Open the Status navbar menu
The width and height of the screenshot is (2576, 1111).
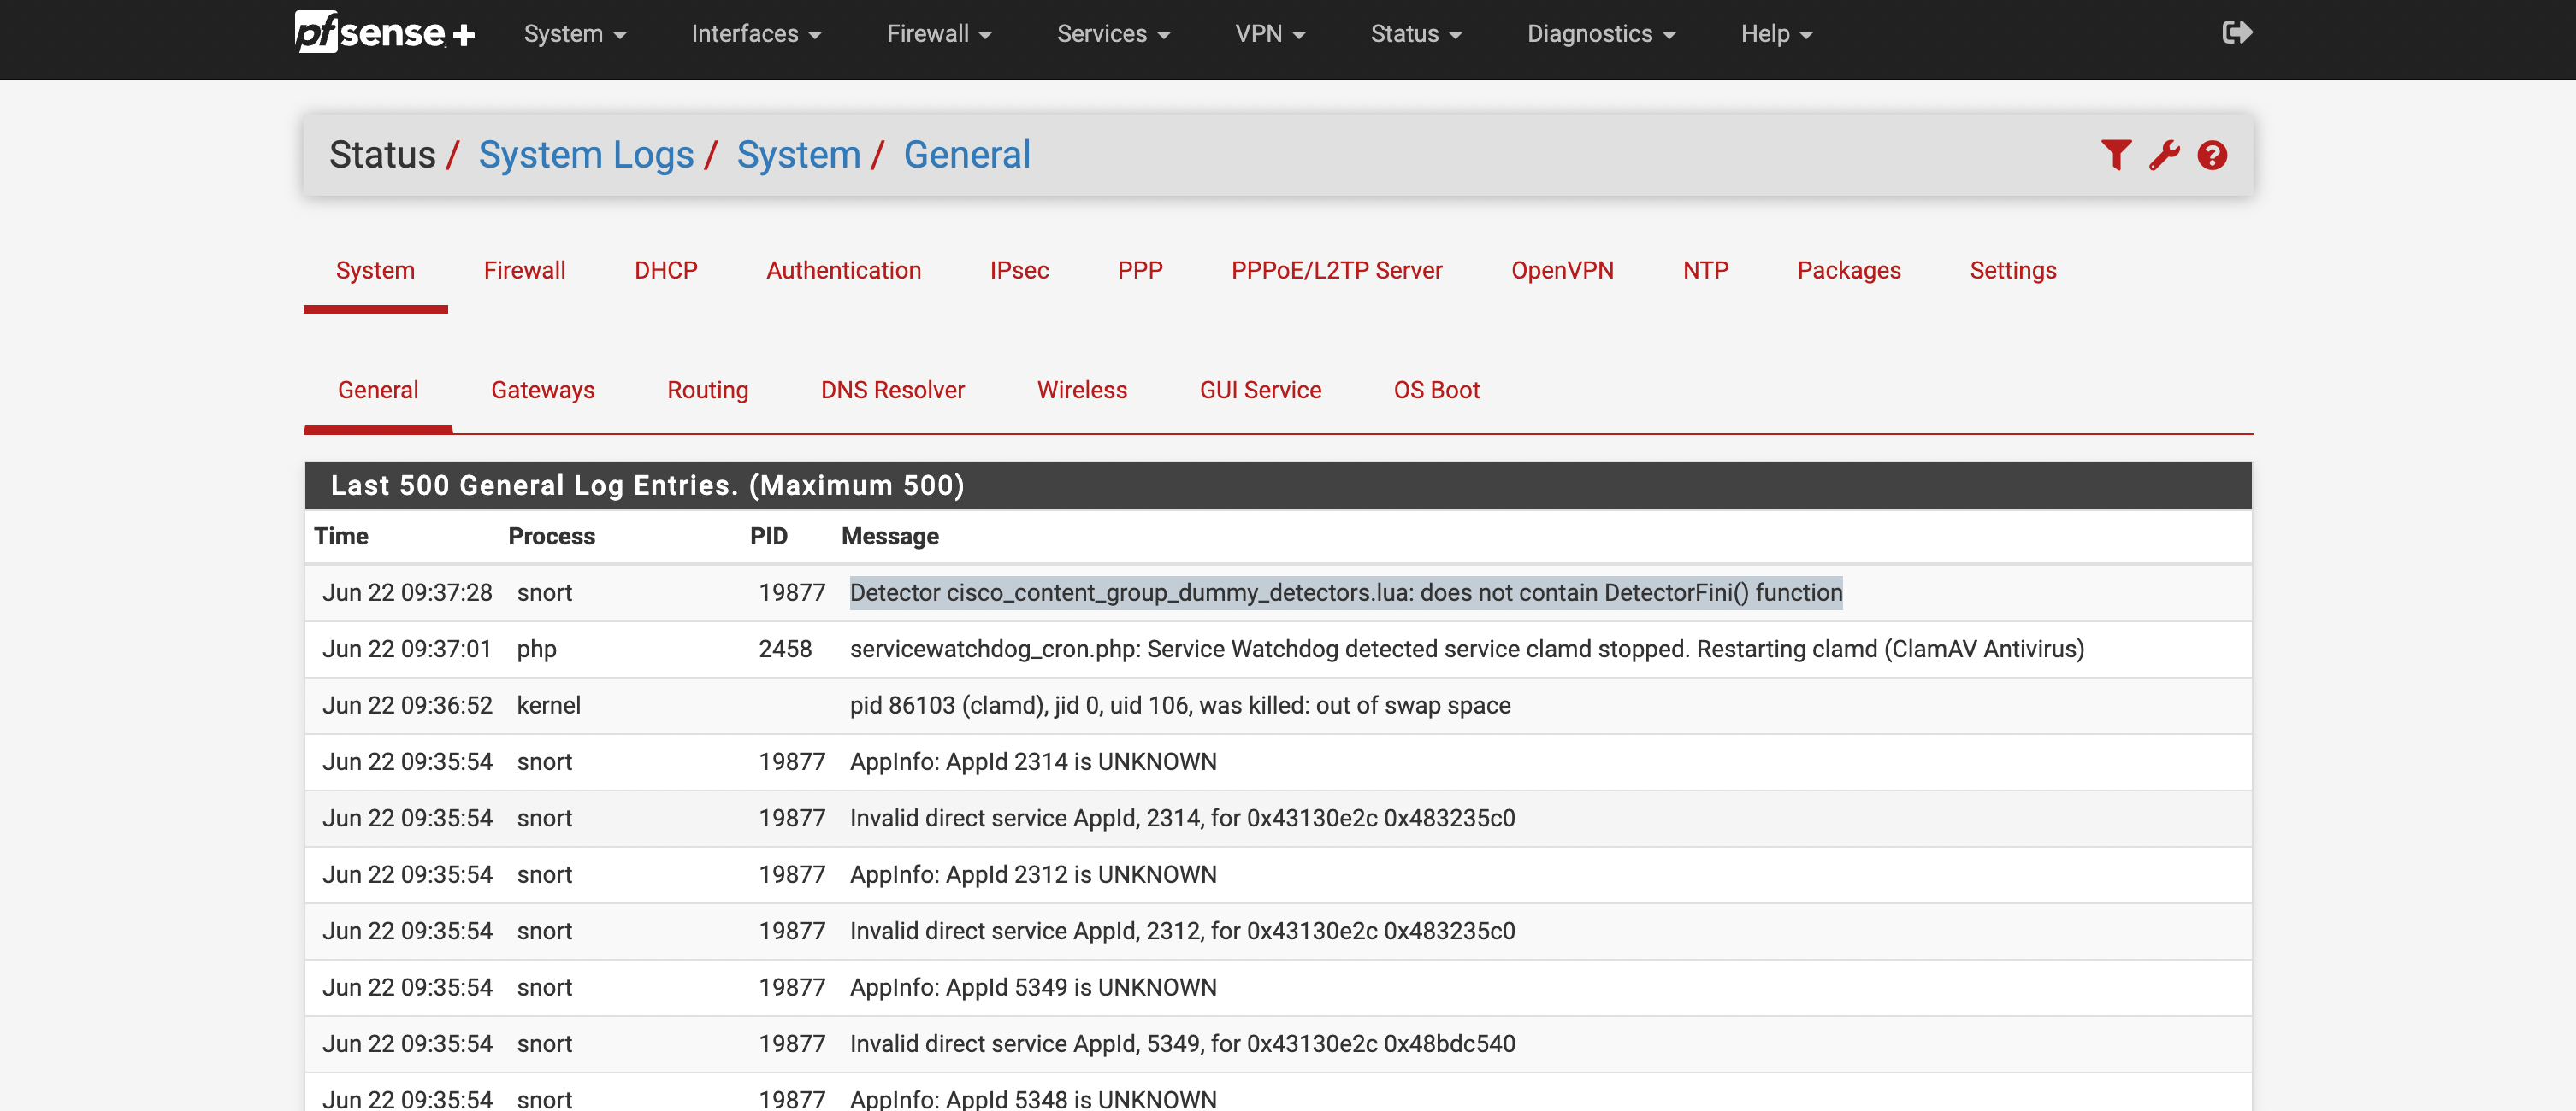pos(1415,34)
